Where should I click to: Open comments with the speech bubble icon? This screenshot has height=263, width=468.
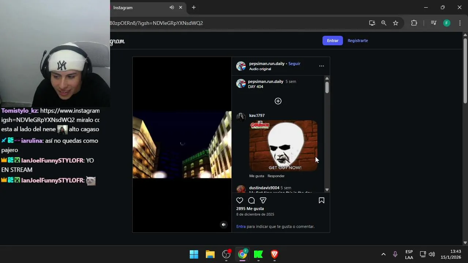[x=252, y=200]
